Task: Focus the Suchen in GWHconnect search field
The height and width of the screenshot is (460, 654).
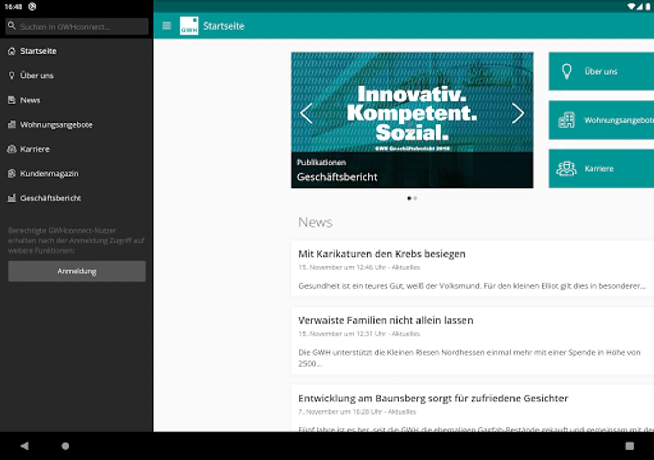Action: tap(77, 26)
